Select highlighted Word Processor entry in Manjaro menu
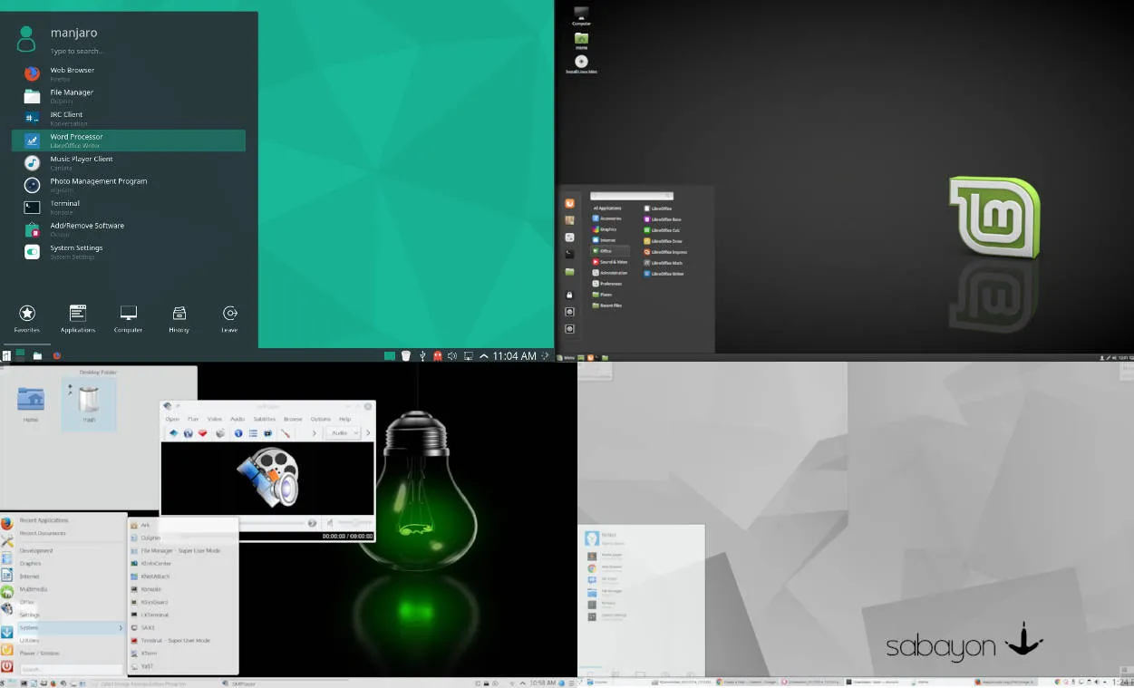The image size is (1134, 688). (128, 141)
